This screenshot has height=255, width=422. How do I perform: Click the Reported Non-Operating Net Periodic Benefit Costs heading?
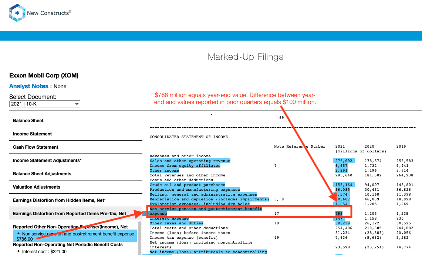click(68, 245)
